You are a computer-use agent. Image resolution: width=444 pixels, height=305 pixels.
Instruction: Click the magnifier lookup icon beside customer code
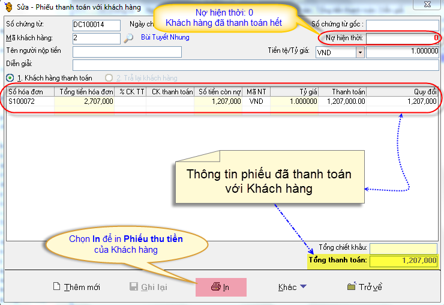pyautogui.click(x=128, y=38)
